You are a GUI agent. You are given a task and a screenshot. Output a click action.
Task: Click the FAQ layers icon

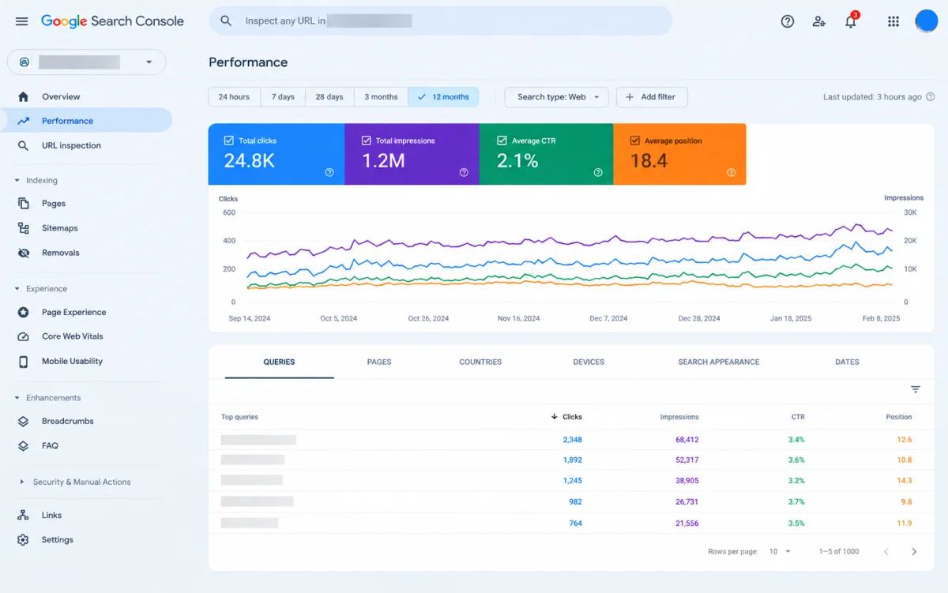(23, 445)
